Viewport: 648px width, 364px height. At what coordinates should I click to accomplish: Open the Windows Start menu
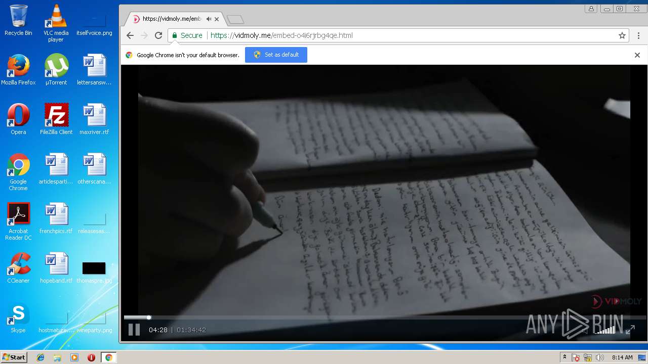point(14,357)
